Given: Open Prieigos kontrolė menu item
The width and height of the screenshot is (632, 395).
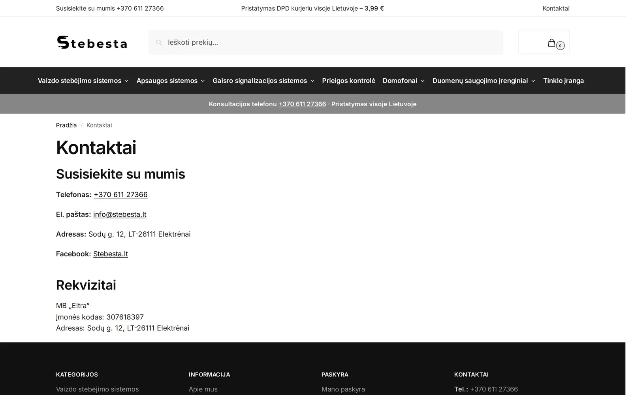Looking at the screenshot, I should click(348, 81).
